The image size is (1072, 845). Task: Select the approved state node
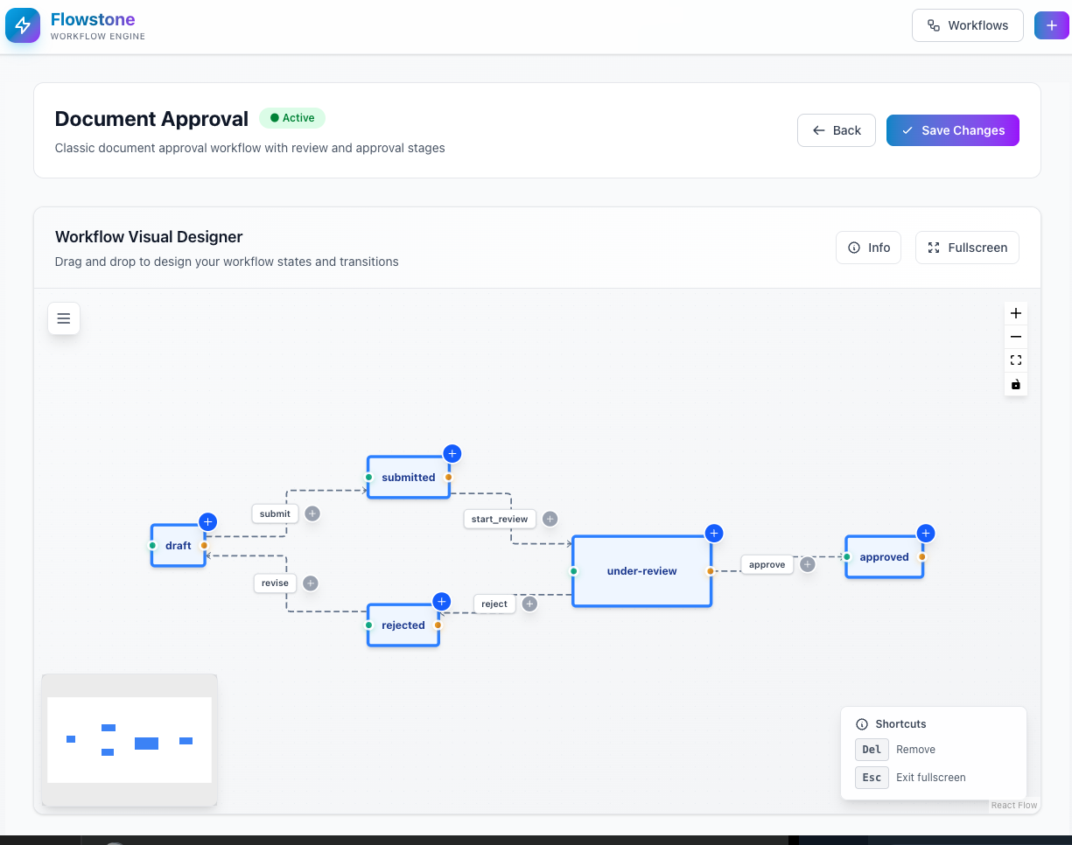[885, 556]
